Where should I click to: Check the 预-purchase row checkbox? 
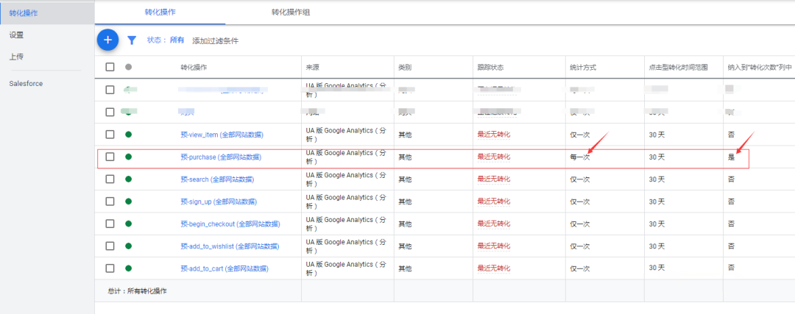[x=110, y=157]
